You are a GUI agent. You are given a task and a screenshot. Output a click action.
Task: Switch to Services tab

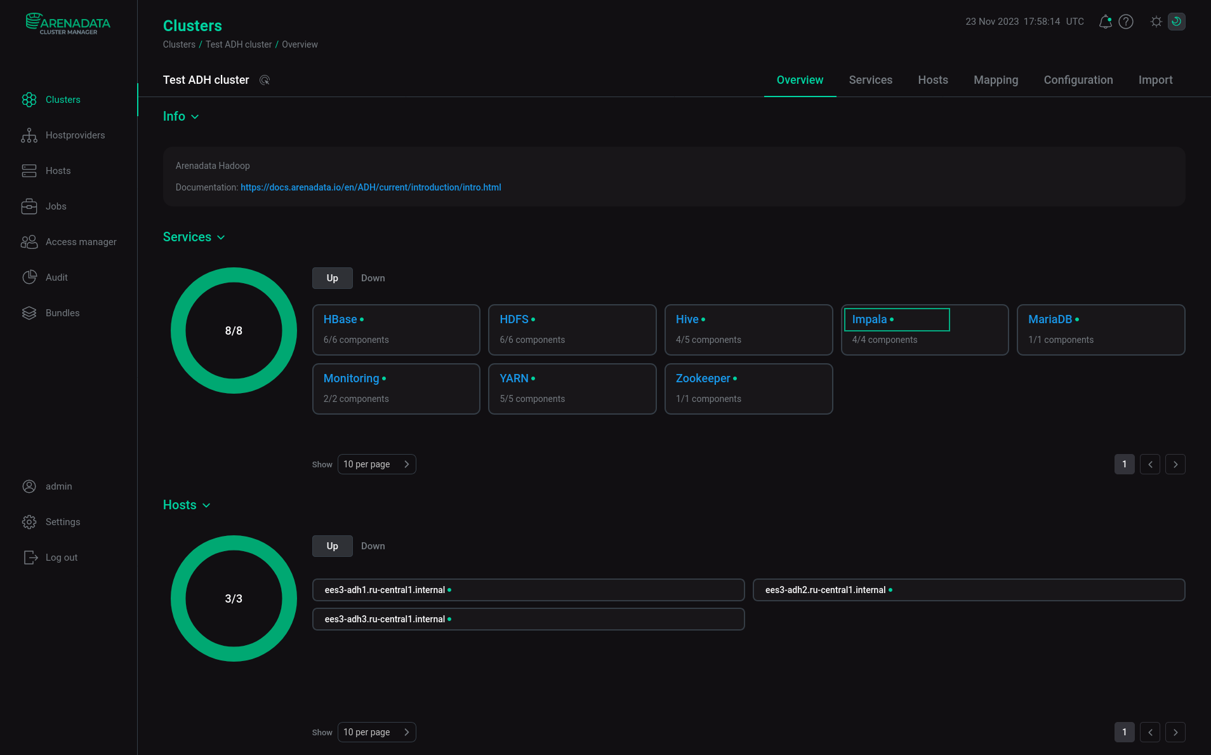pyautogui.click(x=871, y=80)
